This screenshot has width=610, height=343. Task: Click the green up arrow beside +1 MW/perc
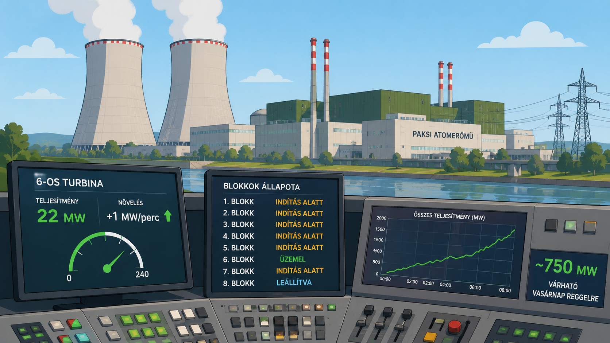coord(168,215)
